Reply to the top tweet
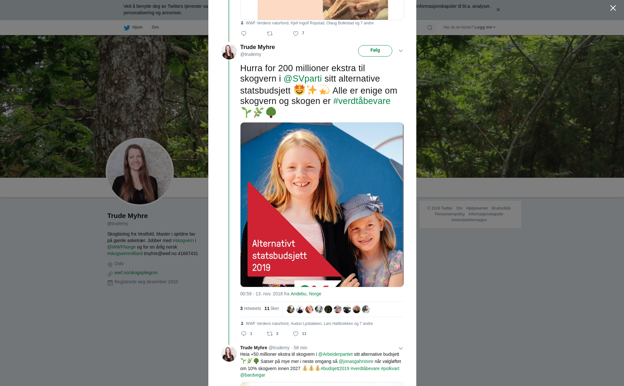 pyautogui.click(x=244, y=33)
